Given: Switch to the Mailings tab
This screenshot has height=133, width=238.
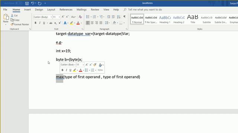Looking at the screenshot, I should point(81,10).
